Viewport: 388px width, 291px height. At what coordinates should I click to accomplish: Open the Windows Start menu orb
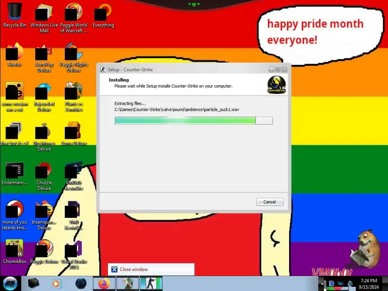tap(10, 283)
